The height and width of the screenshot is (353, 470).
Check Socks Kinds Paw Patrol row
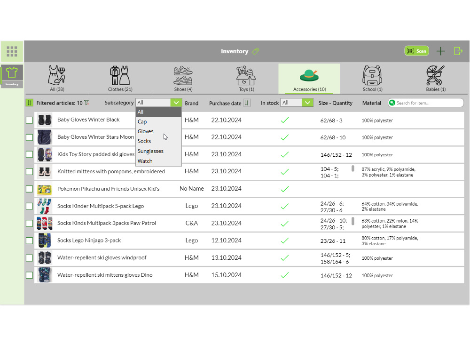[29, 223]
